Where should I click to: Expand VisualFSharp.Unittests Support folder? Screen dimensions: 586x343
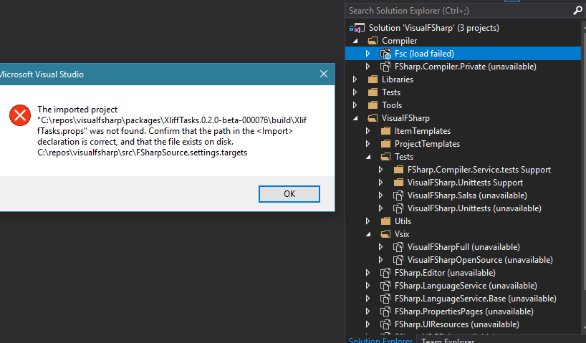[x=380, y=183]
